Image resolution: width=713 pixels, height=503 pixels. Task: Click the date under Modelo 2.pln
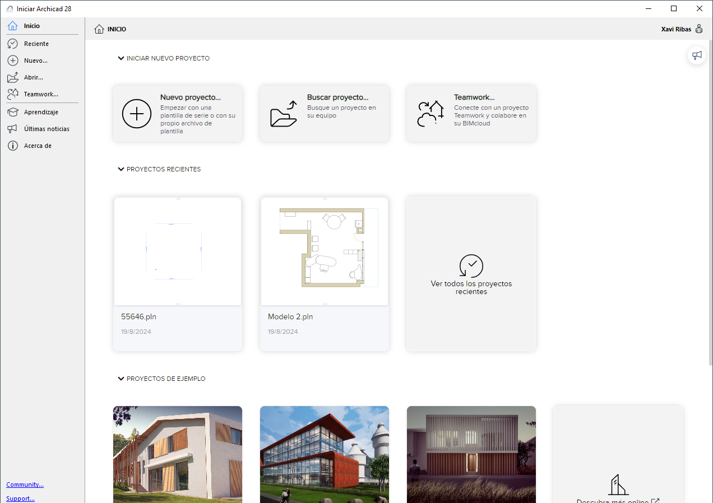(283, 332)
